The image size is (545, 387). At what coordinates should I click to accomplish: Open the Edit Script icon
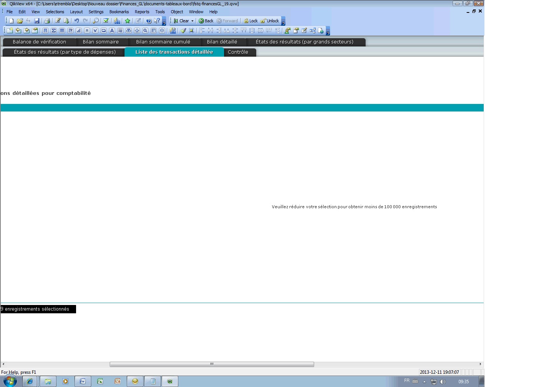tap(58, 21)
